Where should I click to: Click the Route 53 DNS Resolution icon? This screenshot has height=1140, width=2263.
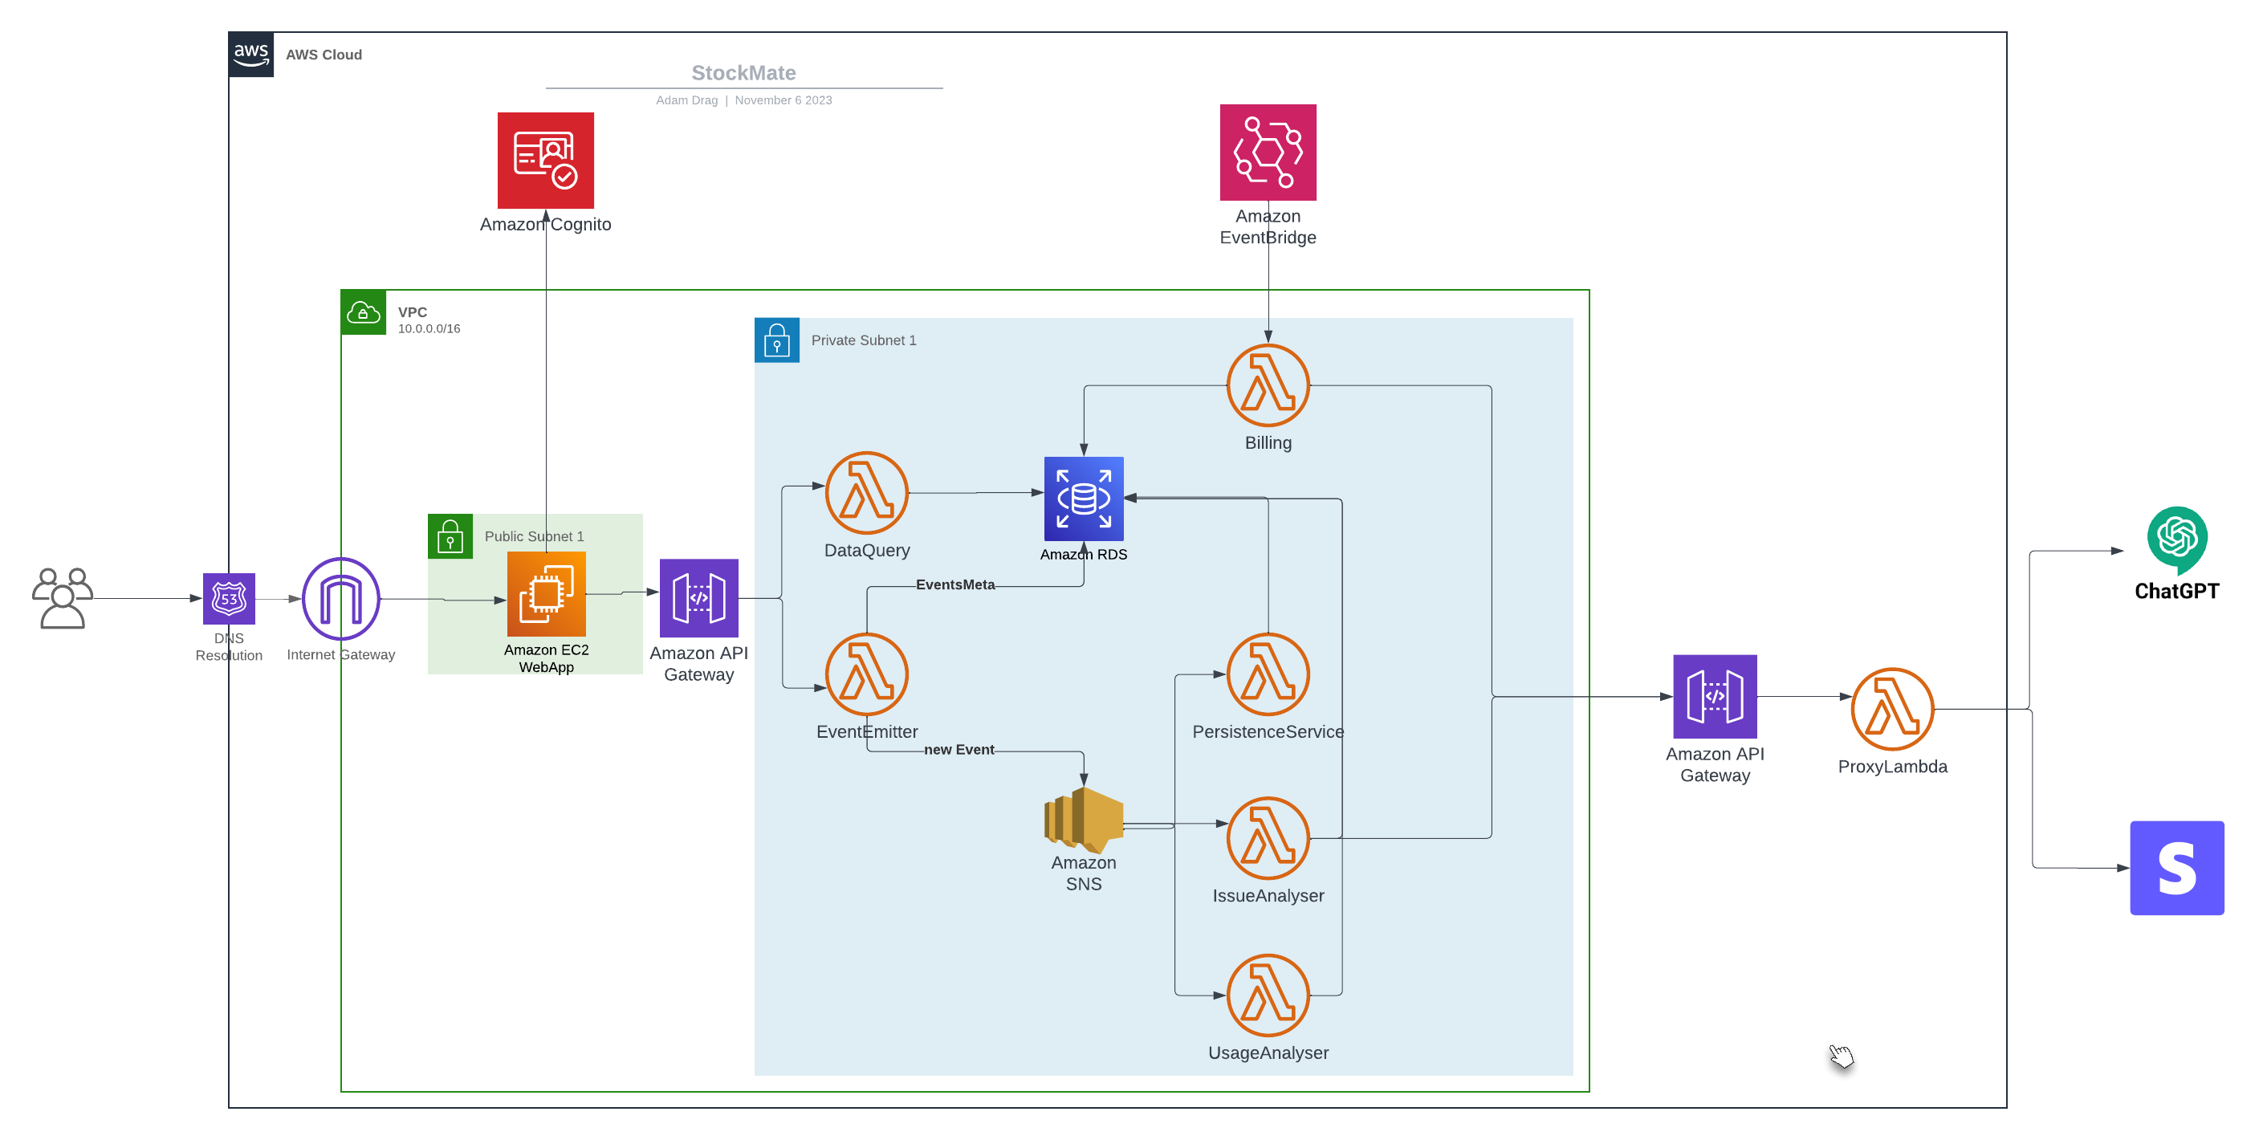point(229,599)
